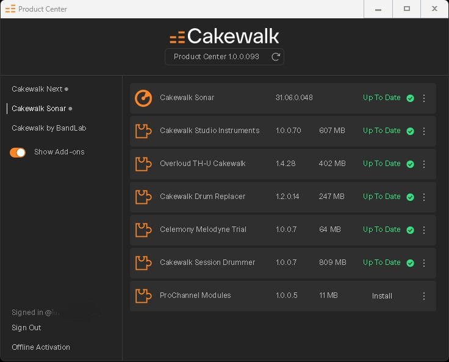Click the puzzle icon for Cakewalk Studio Instruments
This screenshot has height=362, width=449.
click(x=143, y=131)
